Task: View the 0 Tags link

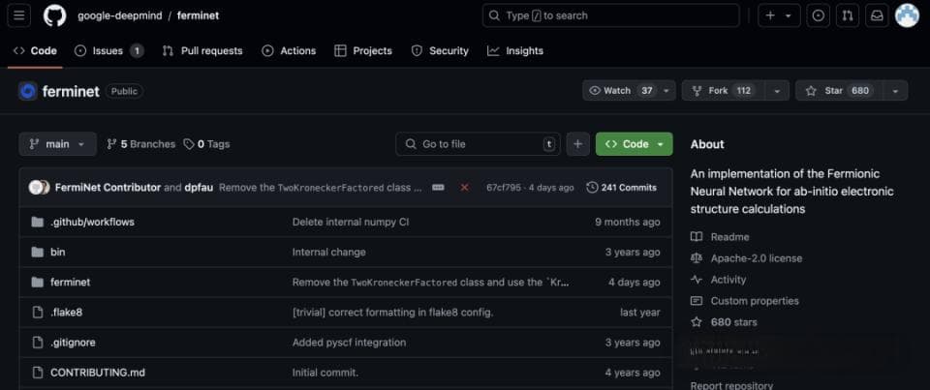Action: click(206, 144)
